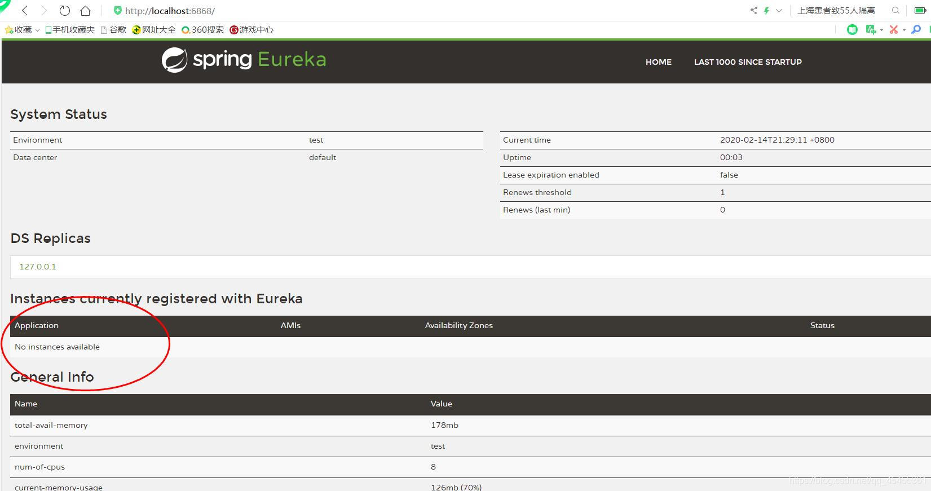Click the DS Replicas heading
Viewport: 931px width, 491px height.
coord(50,238)
